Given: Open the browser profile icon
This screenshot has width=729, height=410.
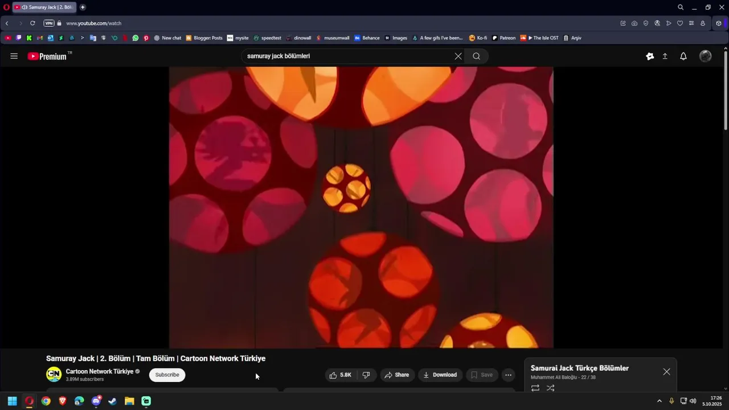Looking at the screenshot, I should click(x=703, y=23).
